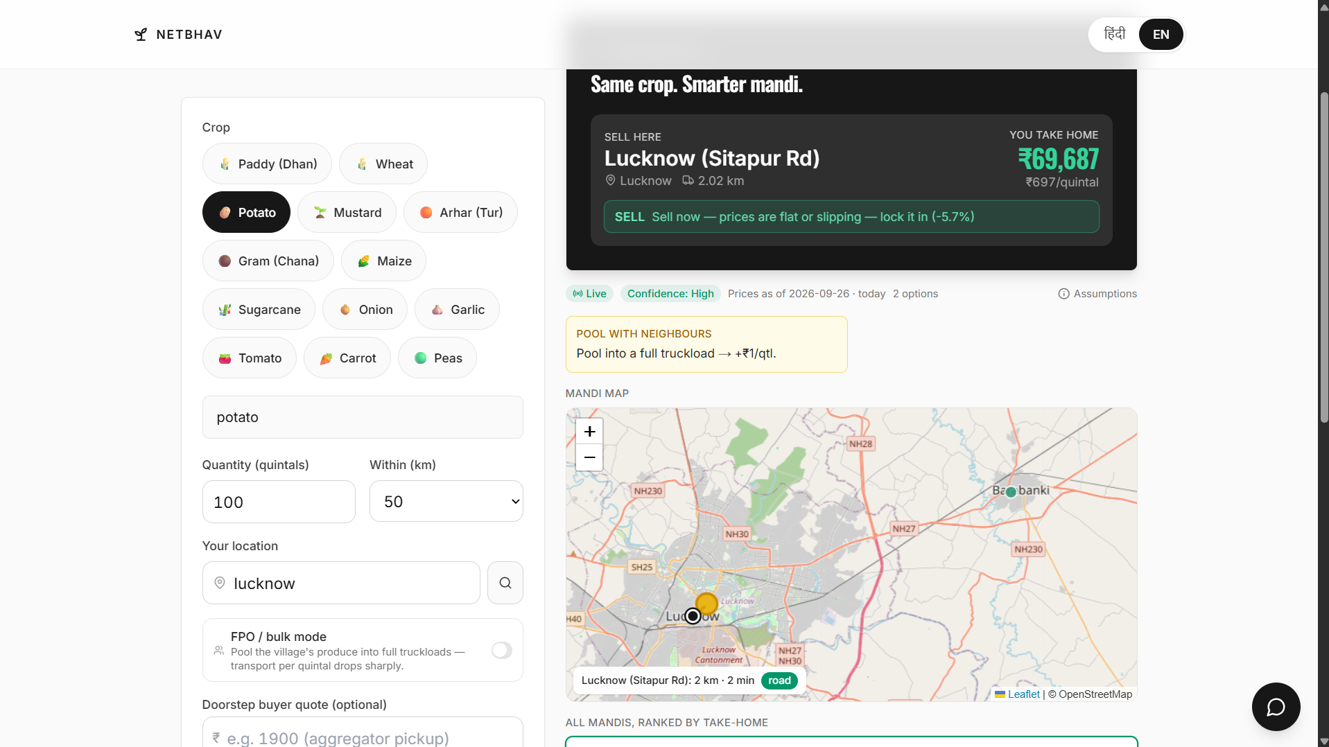Click the SELL recommendation banner
This screenshot has width=1329, height=747.
pos(851,217)
